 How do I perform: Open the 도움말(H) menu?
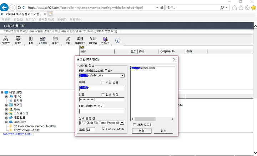click(76, 20)
